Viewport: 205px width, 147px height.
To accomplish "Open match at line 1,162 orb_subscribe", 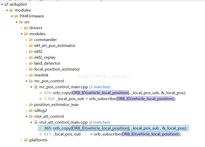I will click(110, 99).
